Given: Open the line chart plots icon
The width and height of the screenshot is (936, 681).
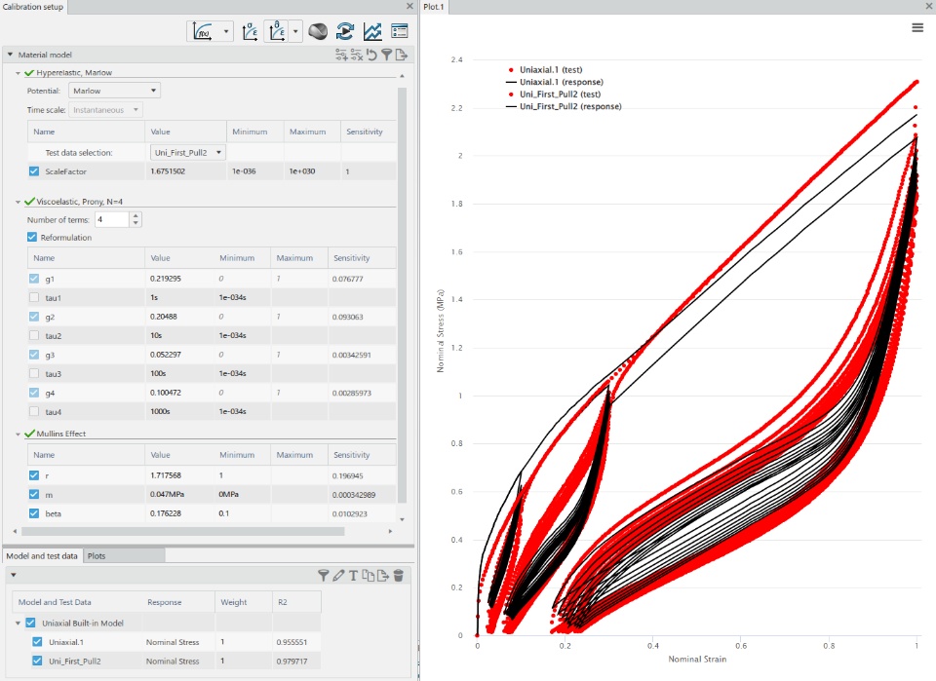Looking at the screenshot, I should [x=372, y=31].
